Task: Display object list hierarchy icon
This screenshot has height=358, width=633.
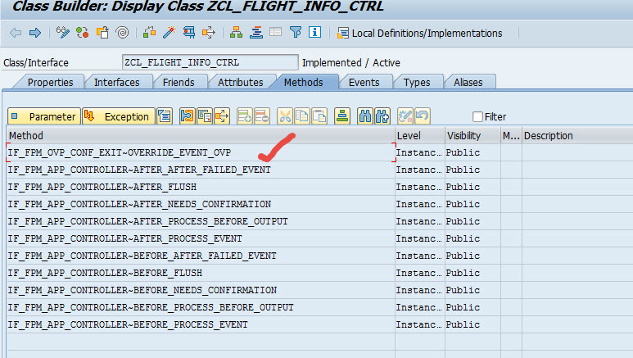Action: point(236,32)
